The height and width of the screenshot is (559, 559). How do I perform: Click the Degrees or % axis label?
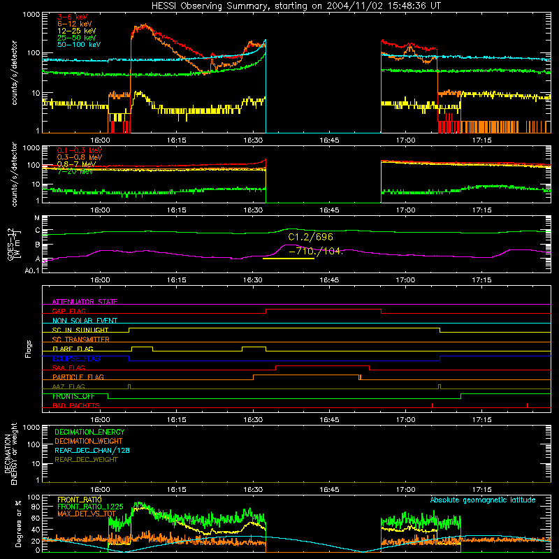coord(18,523)
